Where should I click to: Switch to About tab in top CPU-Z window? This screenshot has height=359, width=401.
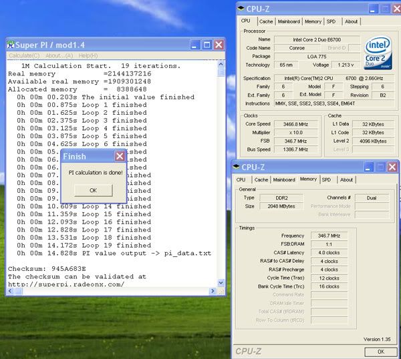[351, 21]
